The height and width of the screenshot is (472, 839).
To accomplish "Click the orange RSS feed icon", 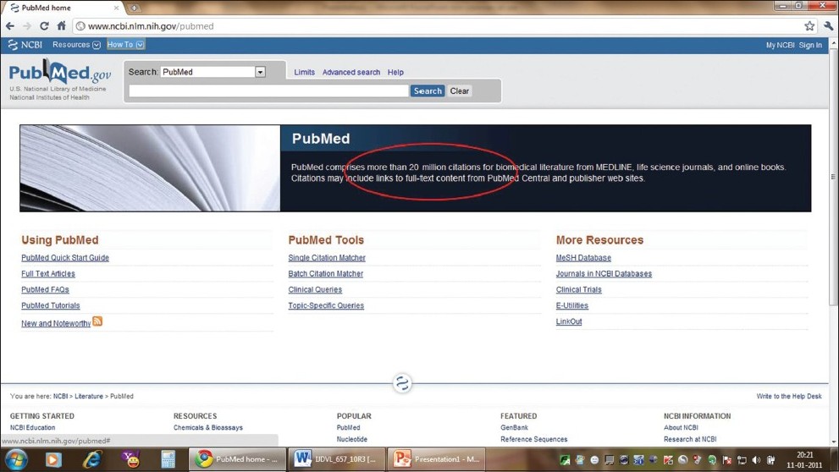I will click(x=97, y=321).
